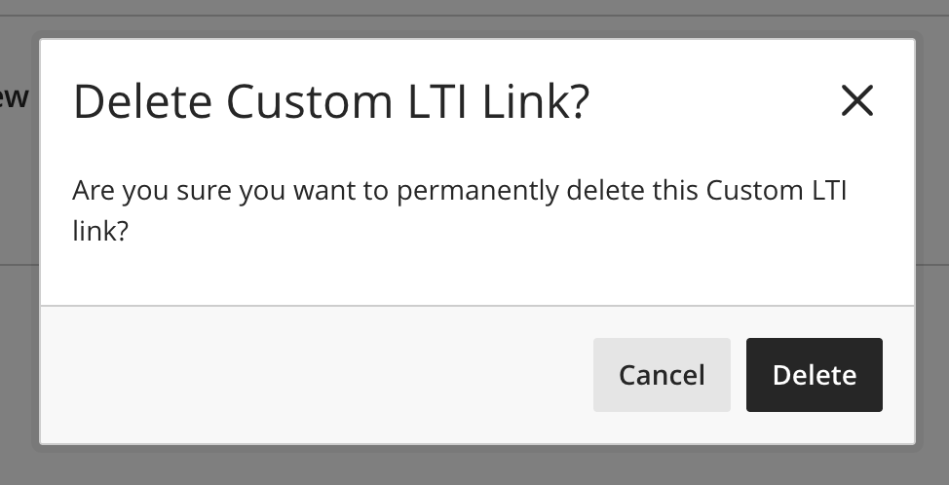Image resolution: width=949 pixels, height=485 pixels.
Task: Click the dimmed backdrop below the dialog
Action: tap(474, 466)
